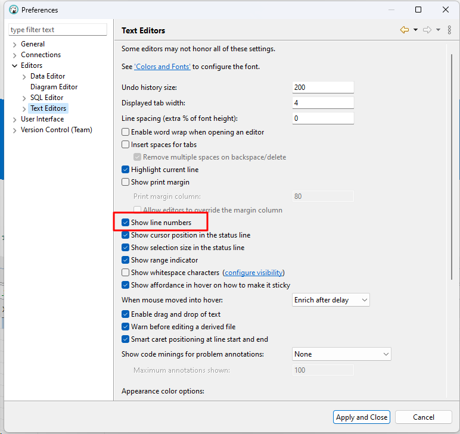The width and height of the screenshot is (460, 434).
Task: Open the back history dropdown arrow
Action: [415, 30]
